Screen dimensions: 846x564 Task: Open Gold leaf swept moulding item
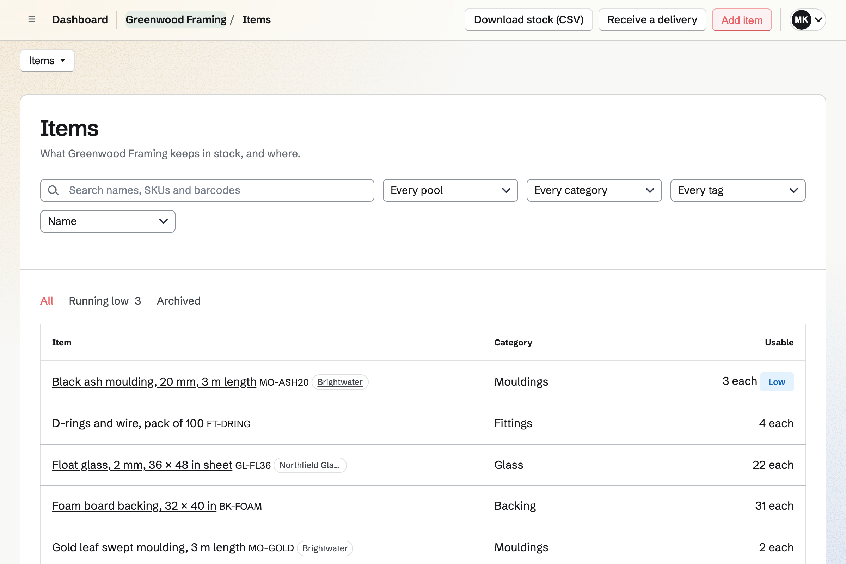click(x=148, y=547)
